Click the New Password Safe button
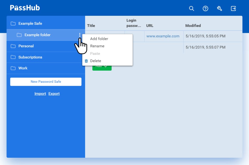 [46, 82]
